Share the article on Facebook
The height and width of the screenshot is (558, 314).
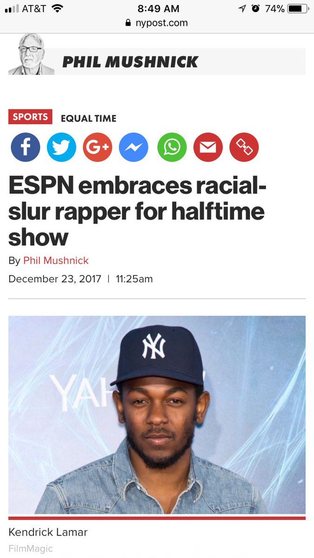point(26,147)
